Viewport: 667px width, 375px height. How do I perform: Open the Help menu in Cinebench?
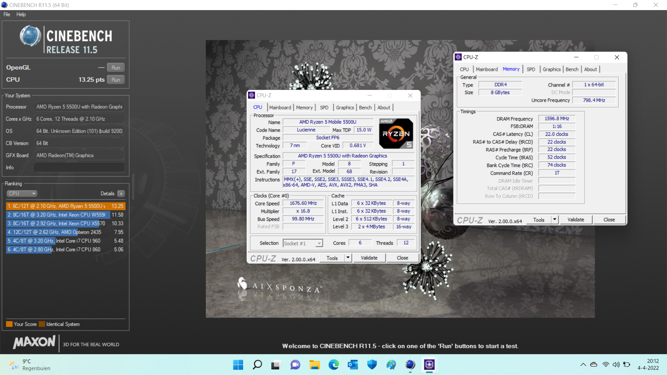pyautogui.click(x=21, y=14)
